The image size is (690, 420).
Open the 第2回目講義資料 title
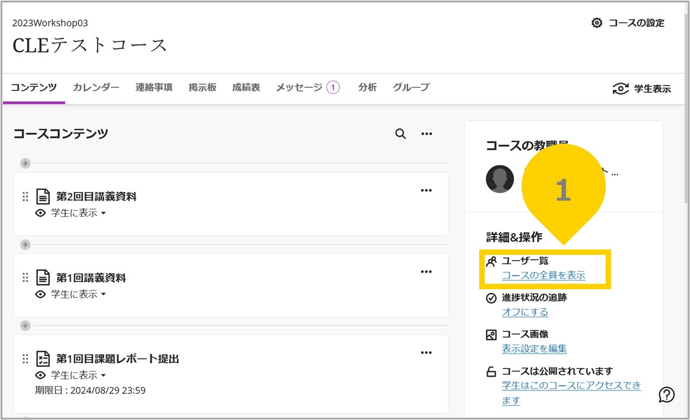point(96,196)
